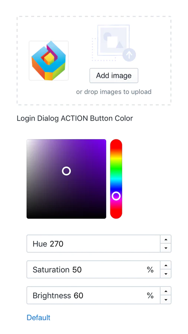
Task: Lower Brightness with the down arrow
Action: [x=166, y=300]
